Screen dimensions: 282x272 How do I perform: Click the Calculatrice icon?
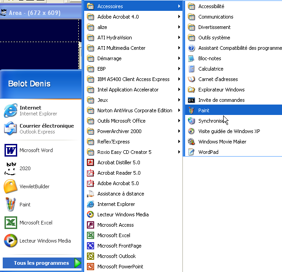click(191, 69)
